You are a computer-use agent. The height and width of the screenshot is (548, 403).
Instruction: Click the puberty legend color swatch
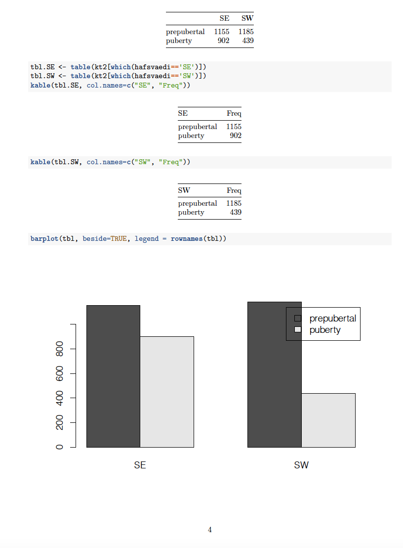pos(298,329)
